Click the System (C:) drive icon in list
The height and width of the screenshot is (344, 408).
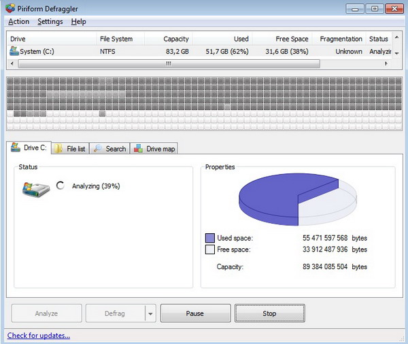[x=14, y=51]
